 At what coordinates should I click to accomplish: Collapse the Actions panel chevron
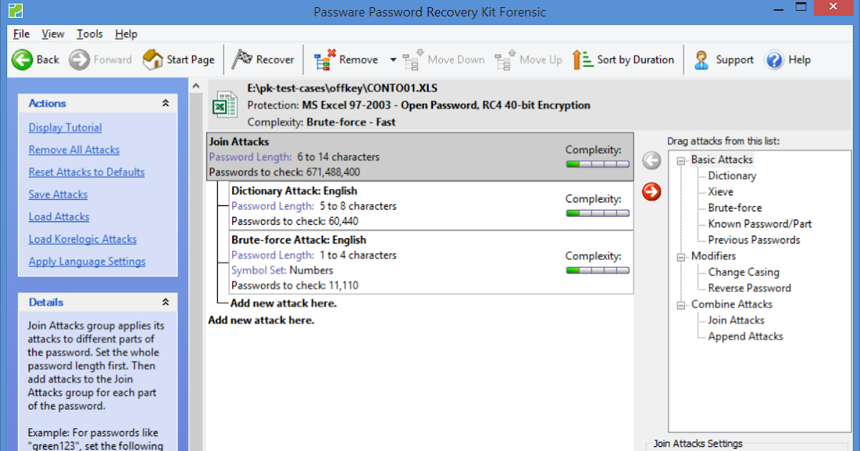(166, 103)
